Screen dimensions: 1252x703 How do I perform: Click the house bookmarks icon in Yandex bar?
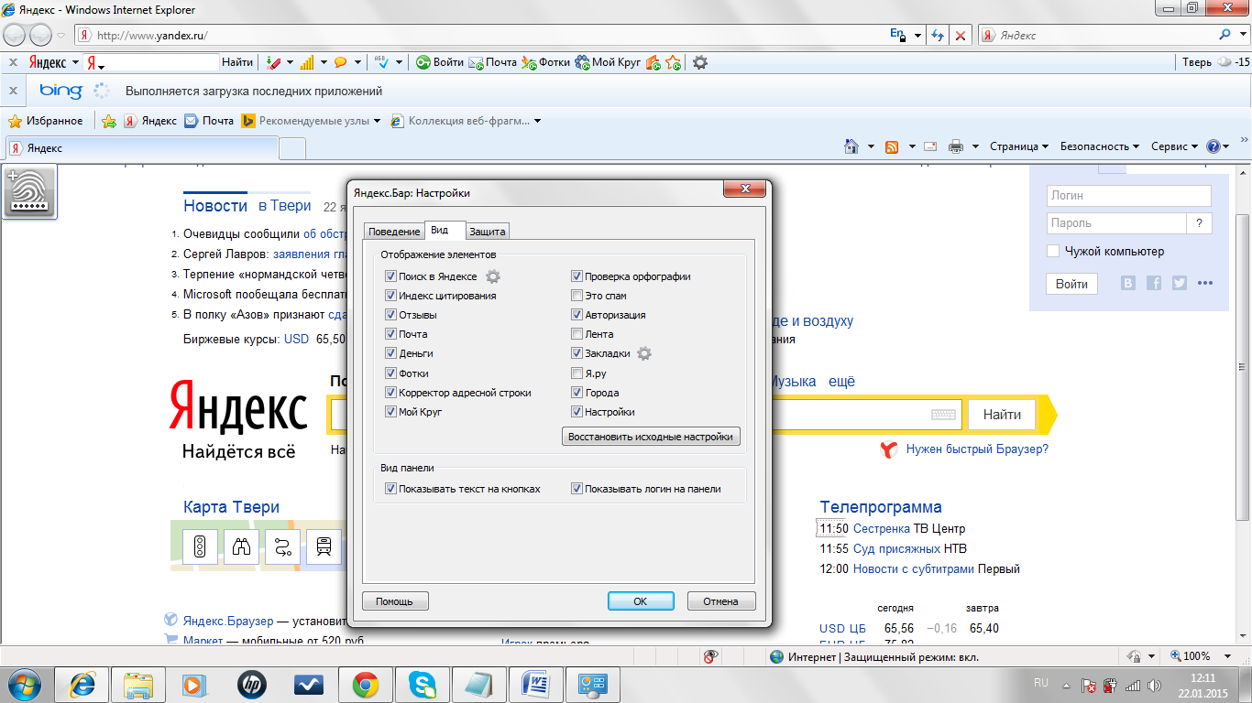[653, 62]
